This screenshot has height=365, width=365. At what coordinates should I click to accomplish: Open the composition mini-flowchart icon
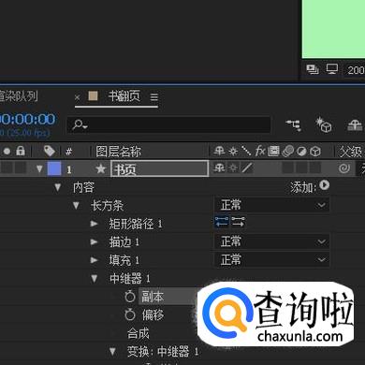tap(294, 124)
